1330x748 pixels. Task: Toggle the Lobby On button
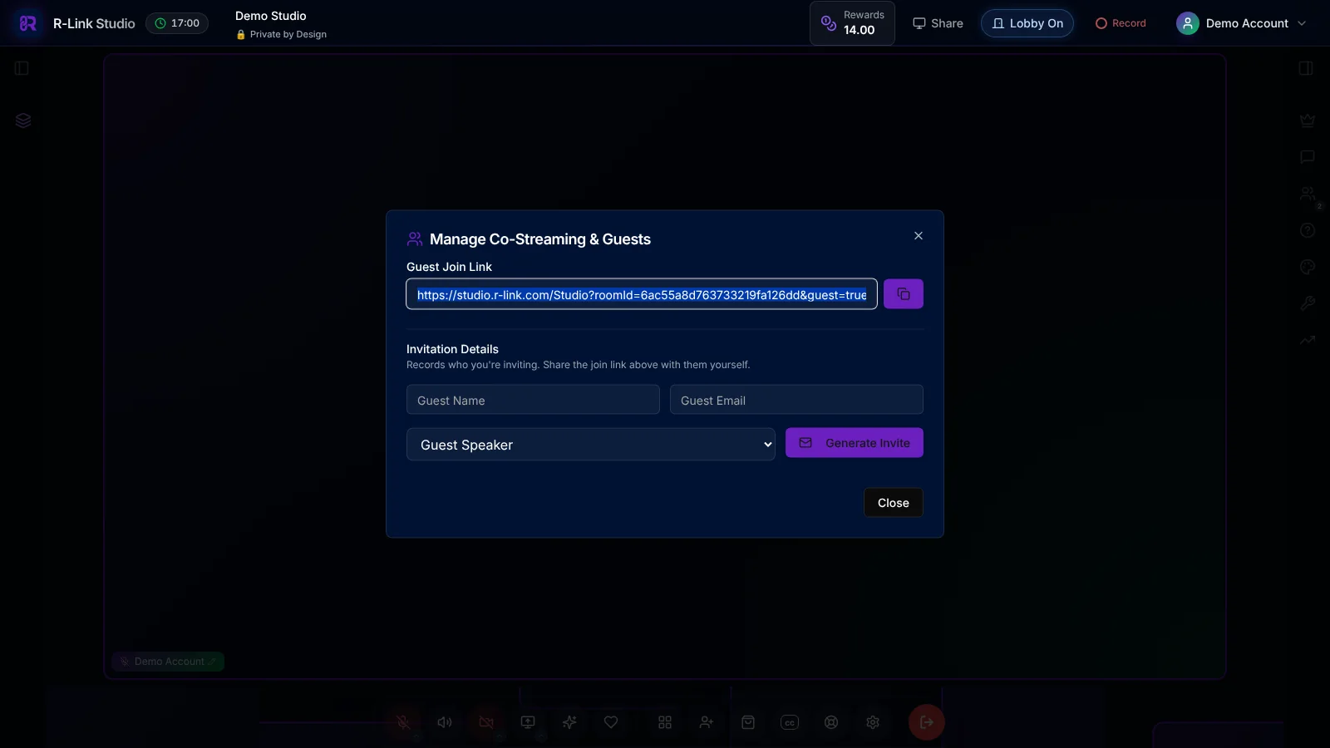(1027, 23)
